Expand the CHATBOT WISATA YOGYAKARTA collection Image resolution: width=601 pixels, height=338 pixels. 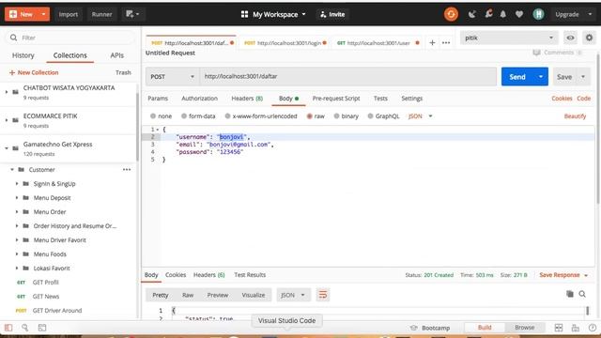click(x=7, y=92)
